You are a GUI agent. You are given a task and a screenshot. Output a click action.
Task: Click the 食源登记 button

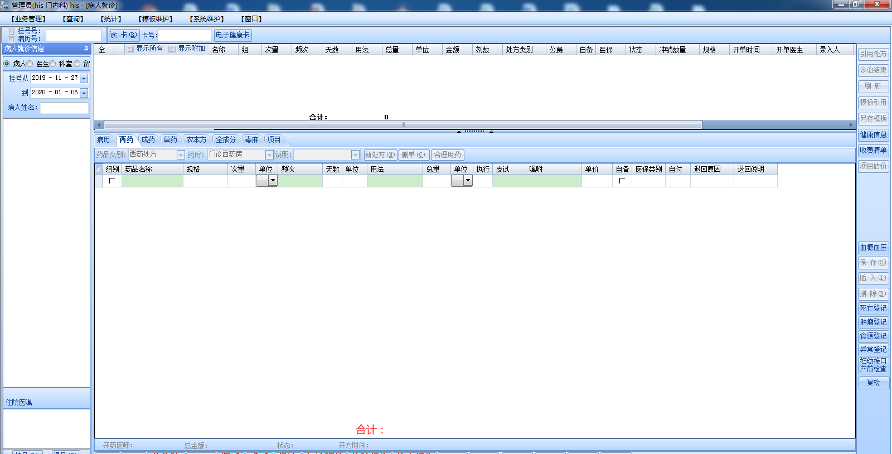[x=873, y=336]
